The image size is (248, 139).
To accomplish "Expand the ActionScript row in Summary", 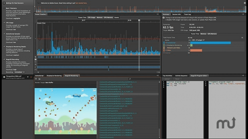I will [x=166, y=43].
